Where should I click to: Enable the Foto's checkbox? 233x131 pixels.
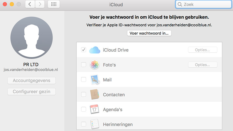click(x=83, y=65)
